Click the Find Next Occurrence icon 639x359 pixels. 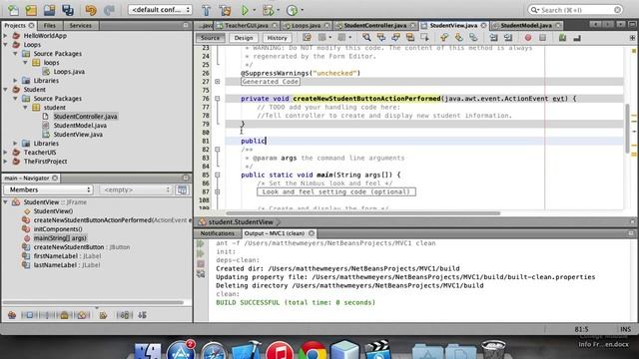pyautogui.click(x=395, y=38)
